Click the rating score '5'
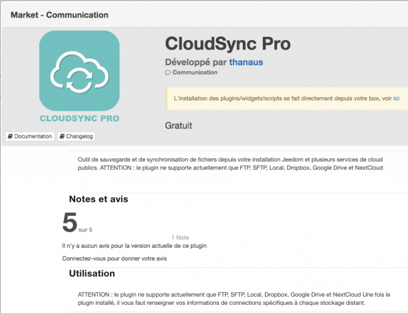This screenshot has width=408, height=313. click(x=69, y=222)
